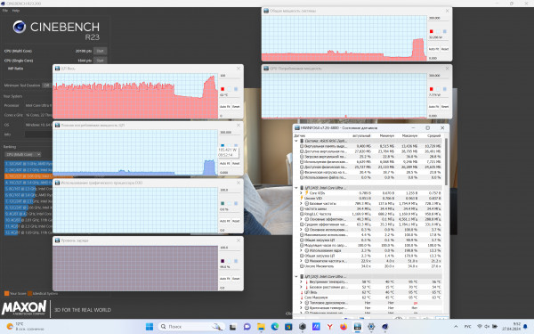Click the red color swatch in CPU temperature graph

222,89
